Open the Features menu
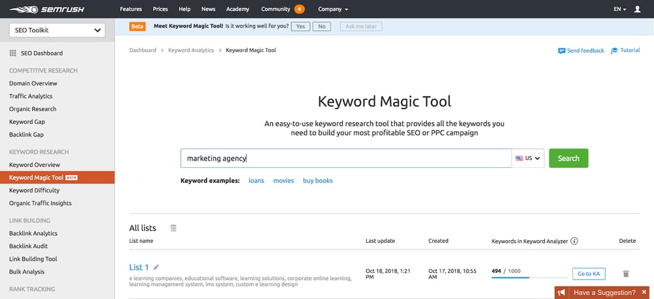 [131, 9]
